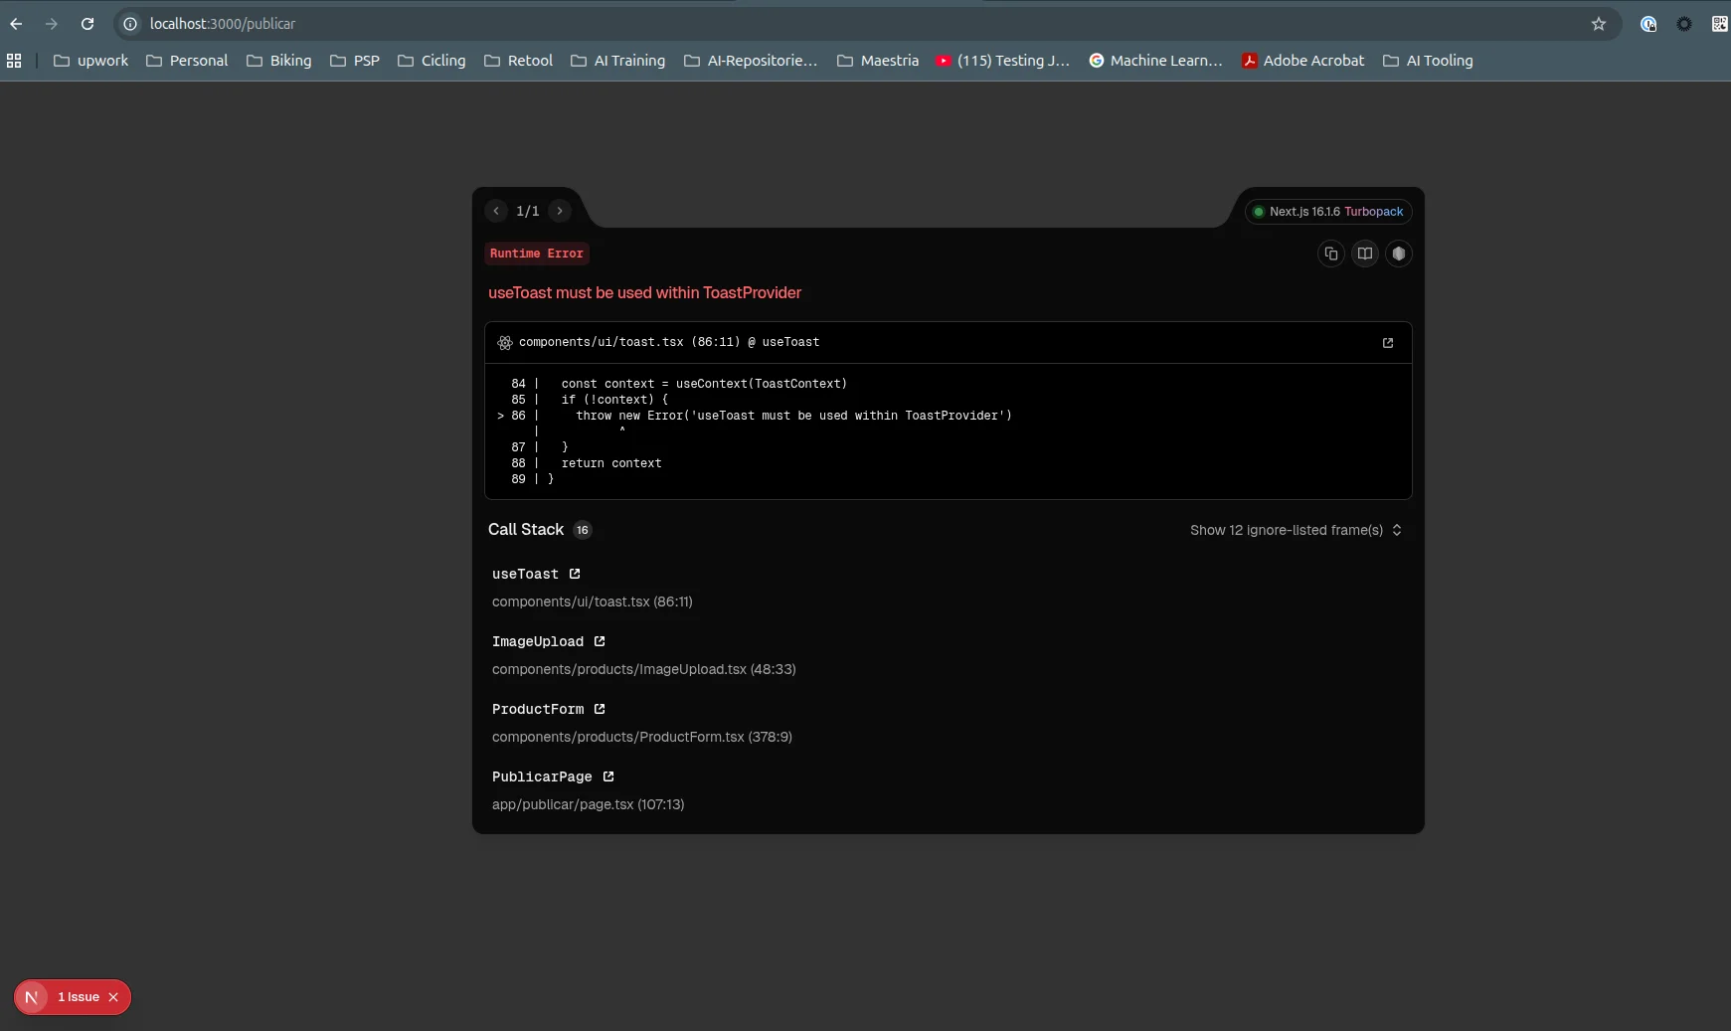
Task: Click the browser forward arrow
Action: point(52,24)
